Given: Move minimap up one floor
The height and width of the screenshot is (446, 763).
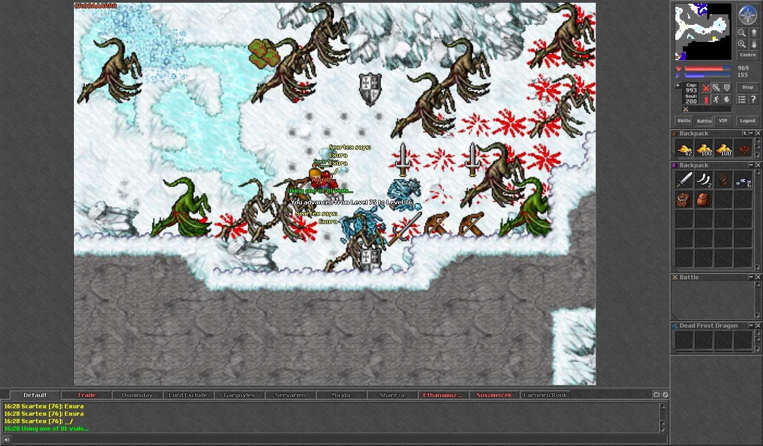Looking at the screenshot, I should (x=753, y=32).
